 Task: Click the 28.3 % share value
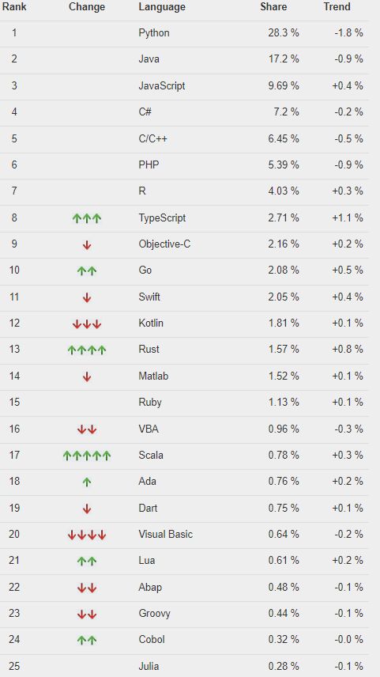point(284,33)
